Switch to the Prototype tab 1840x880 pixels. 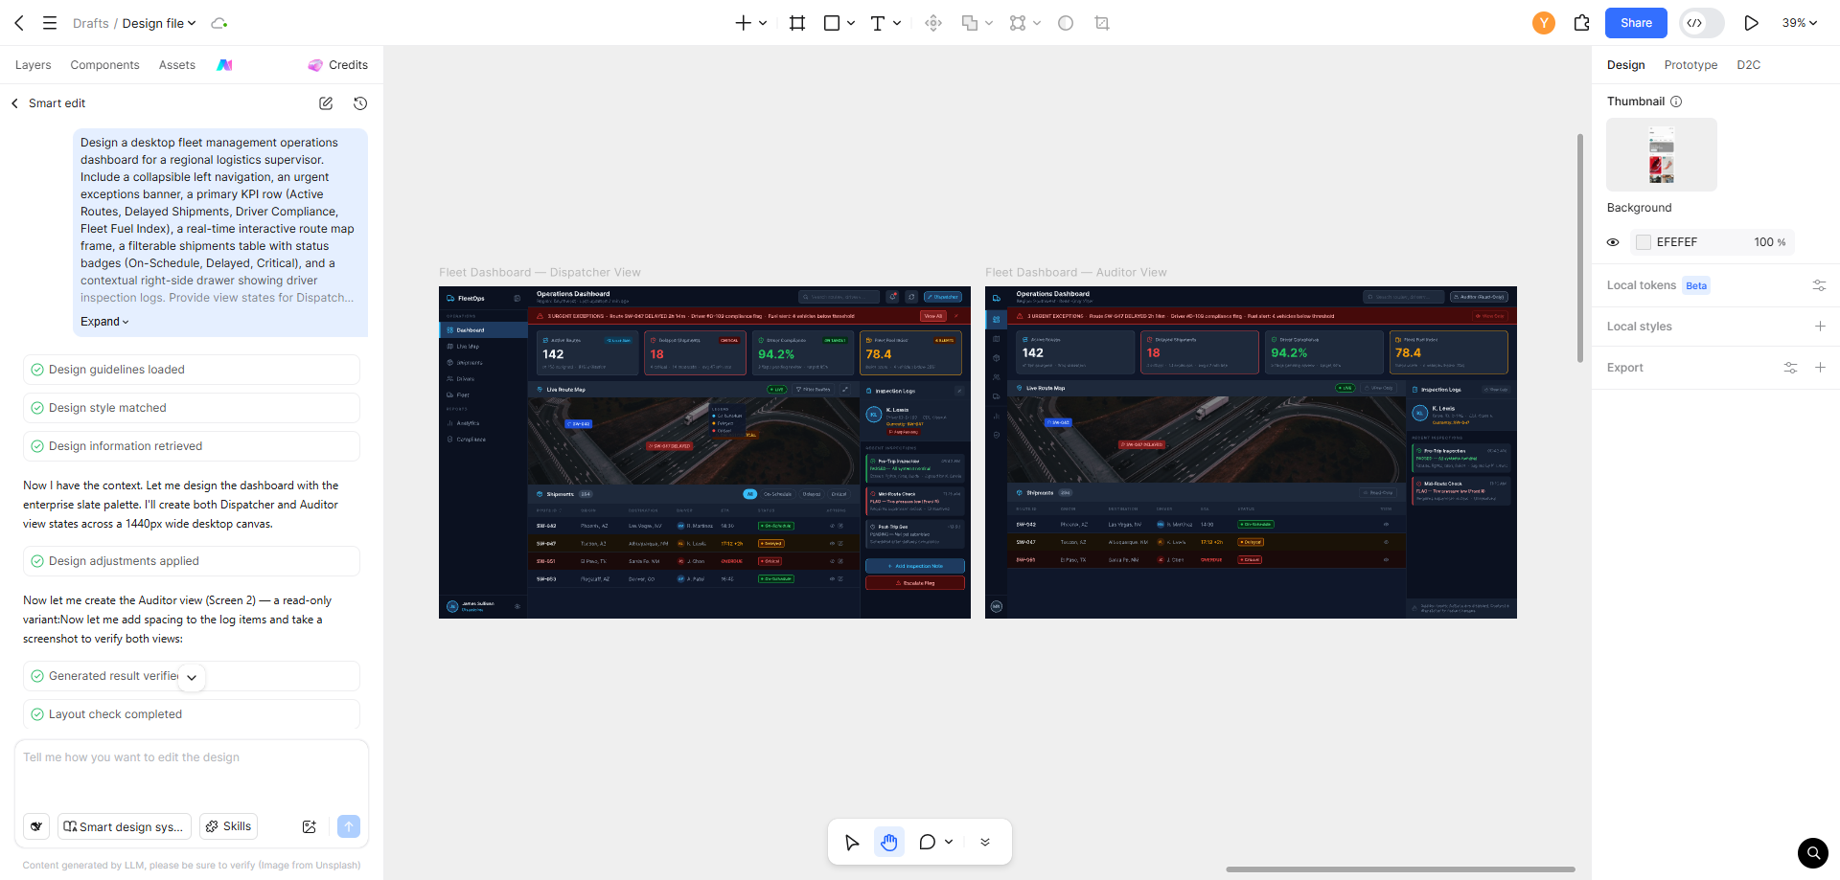[1690, 65]
